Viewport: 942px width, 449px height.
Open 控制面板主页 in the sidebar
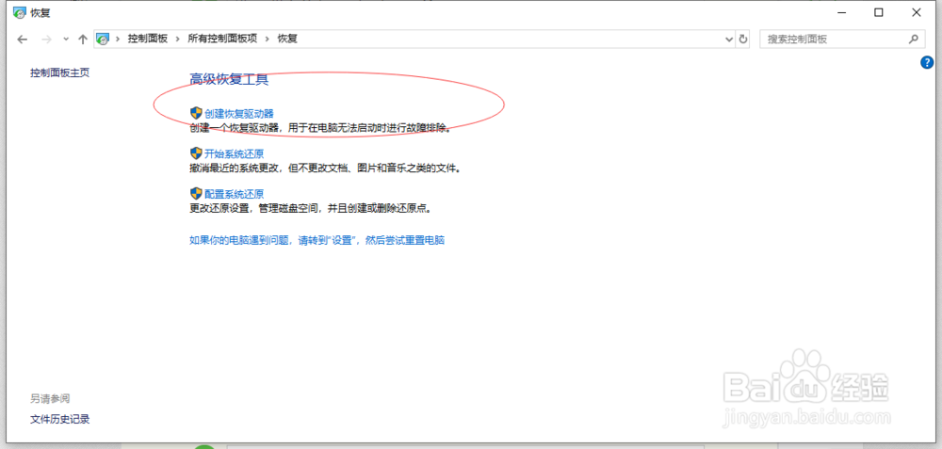(x=60, y=72)
